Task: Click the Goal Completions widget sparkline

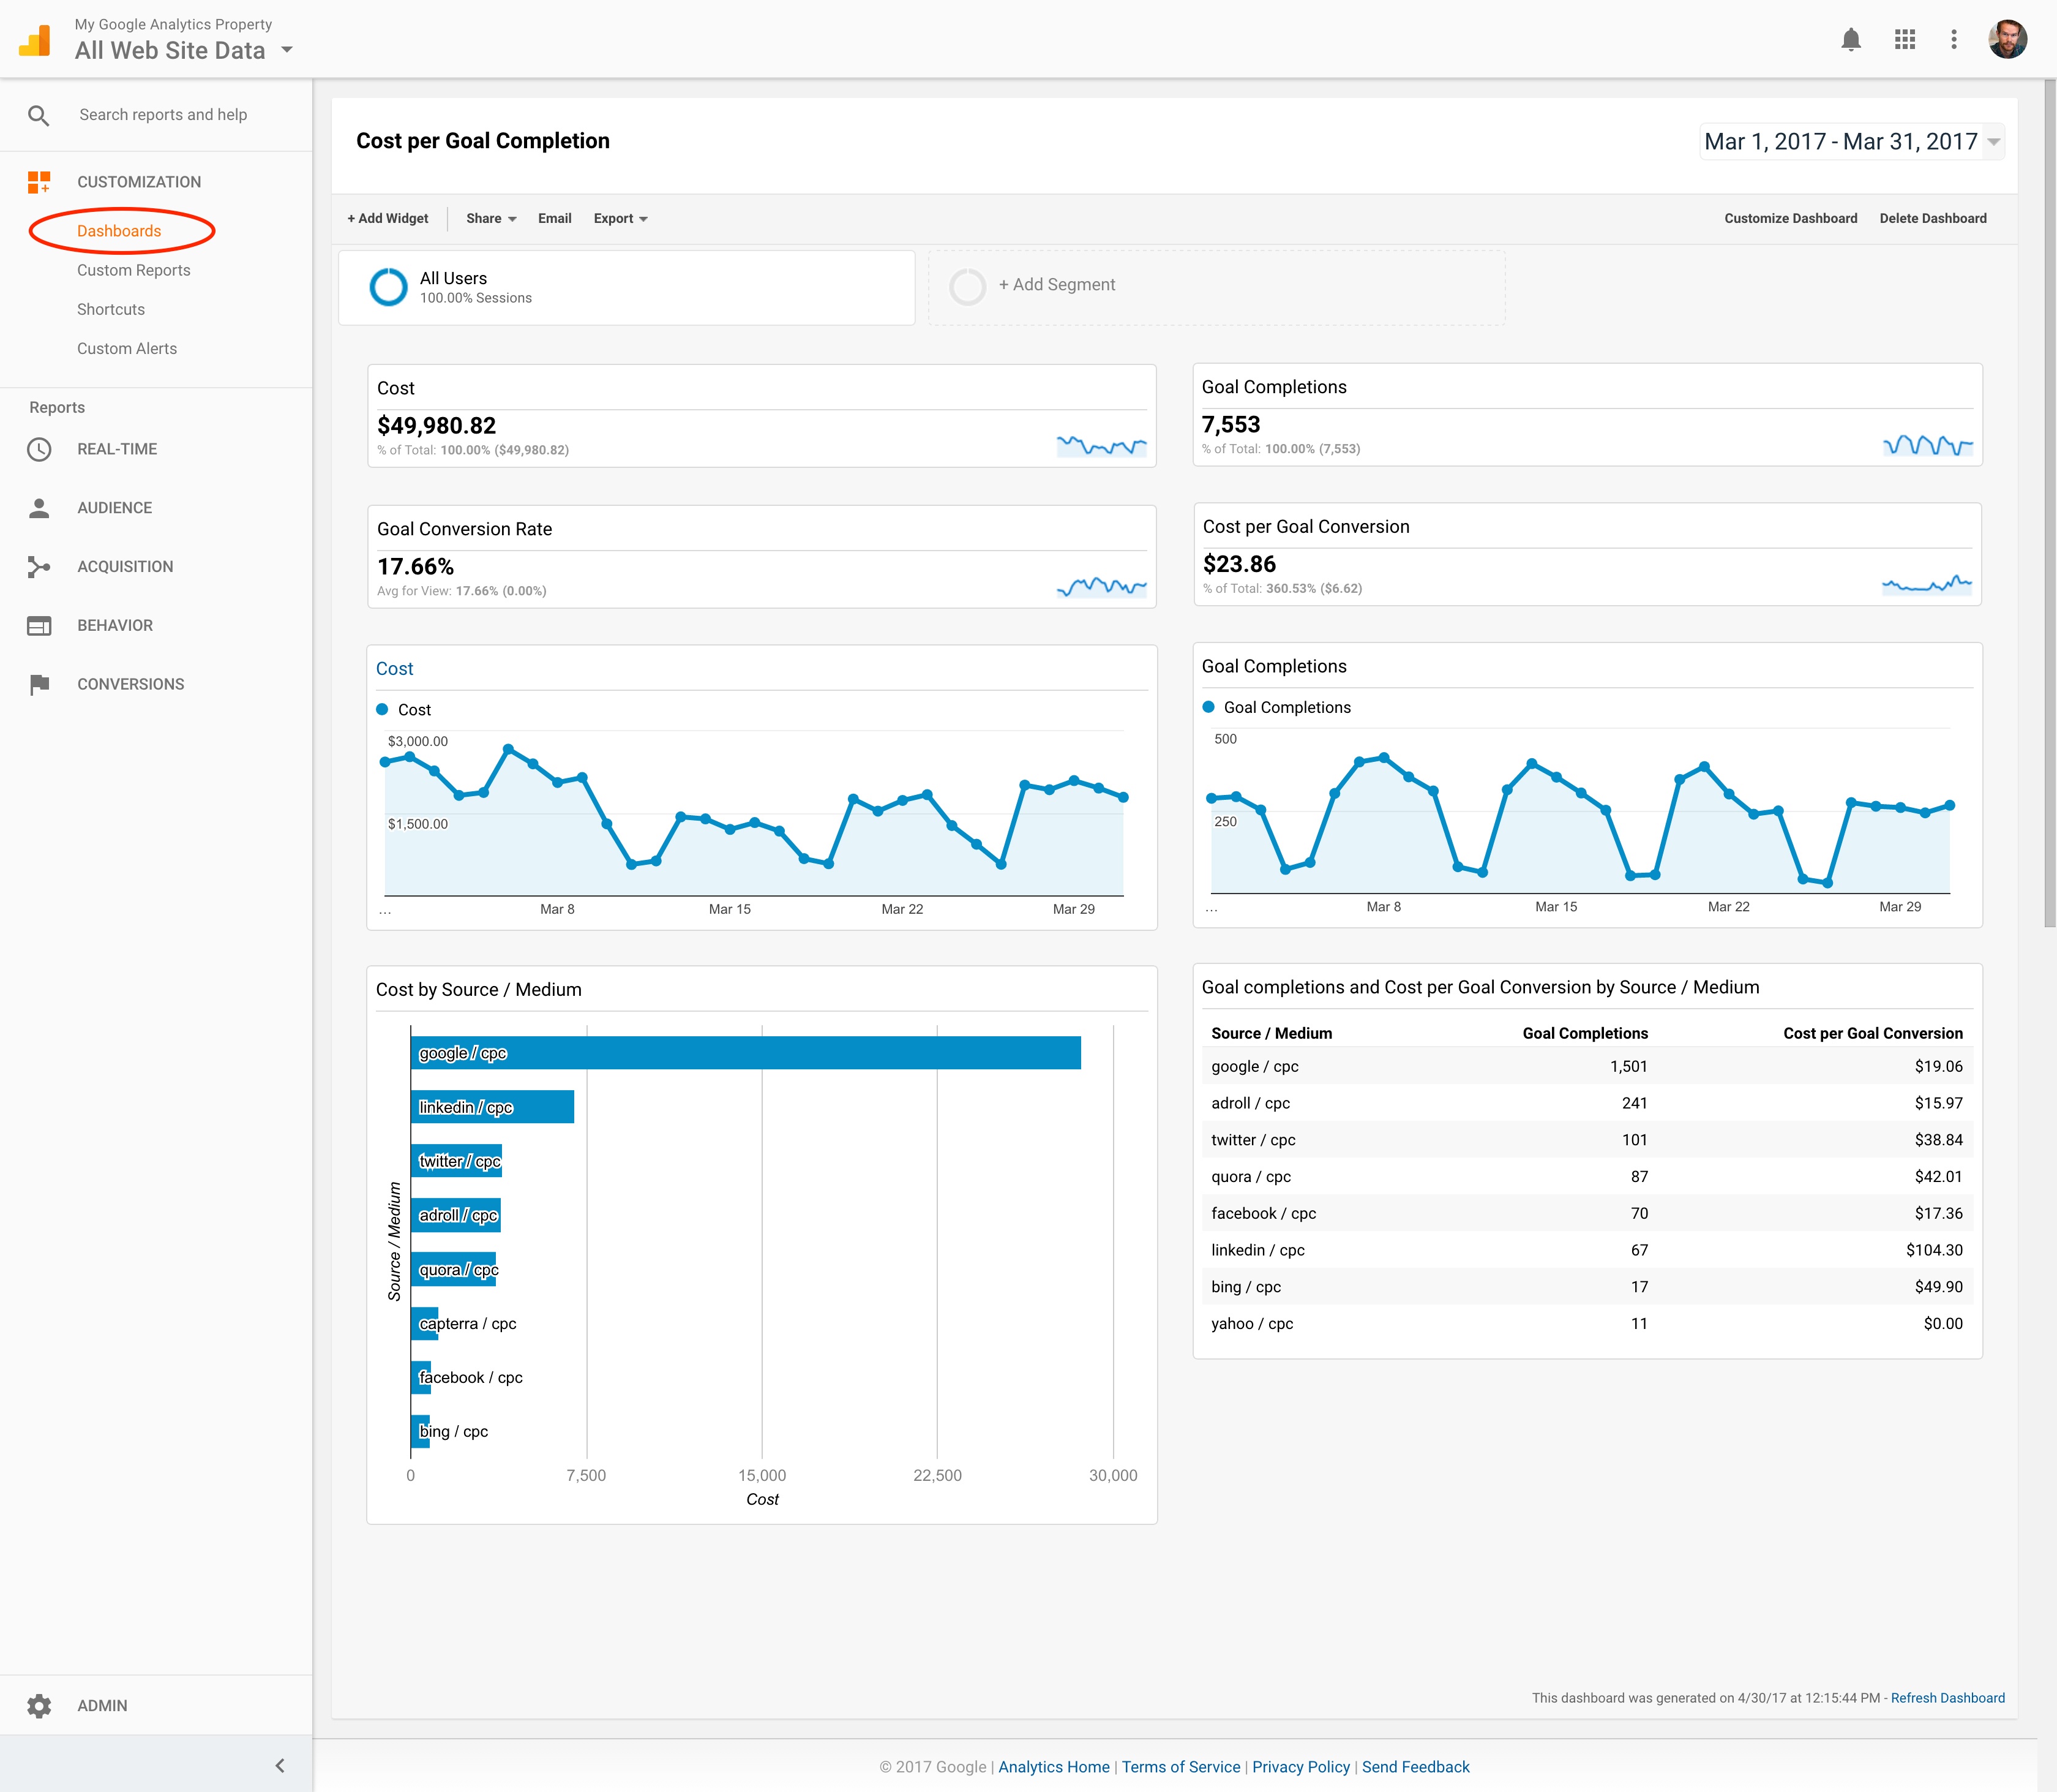Action: point(1928,444)
